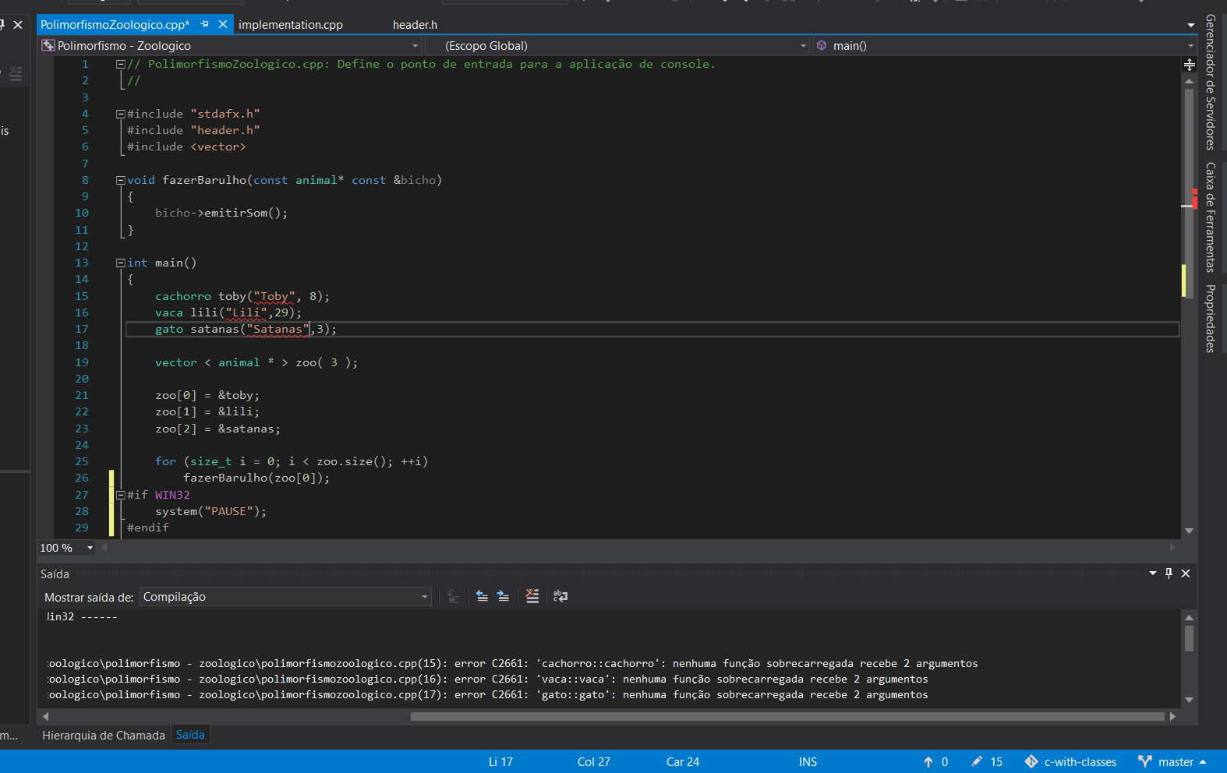The width and height of the screenshot is (1227, 773).
Task: Collapse the #if WIN32 block at line 27
Action: pos(121,495)
